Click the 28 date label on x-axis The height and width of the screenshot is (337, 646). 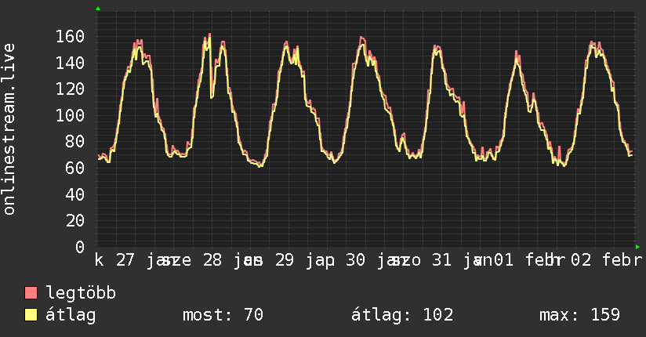click(x=212, y=260)
